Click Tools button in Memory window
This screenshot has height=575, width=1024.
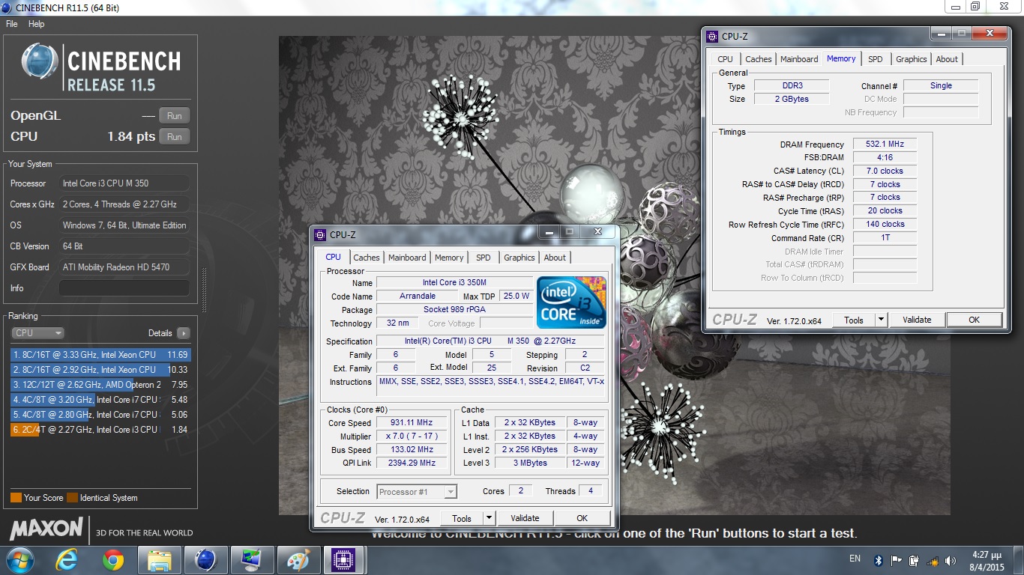[854, 320]
